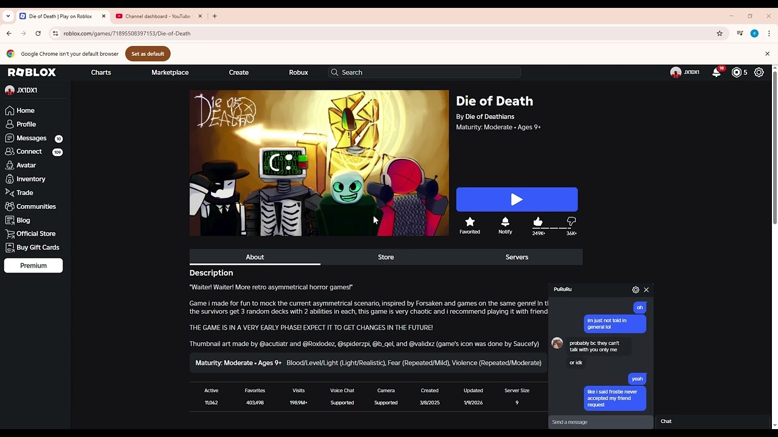This screenshot has width=778, height=437.
Task: Click the thumbs up like button
Action: (x=538, y=222)
